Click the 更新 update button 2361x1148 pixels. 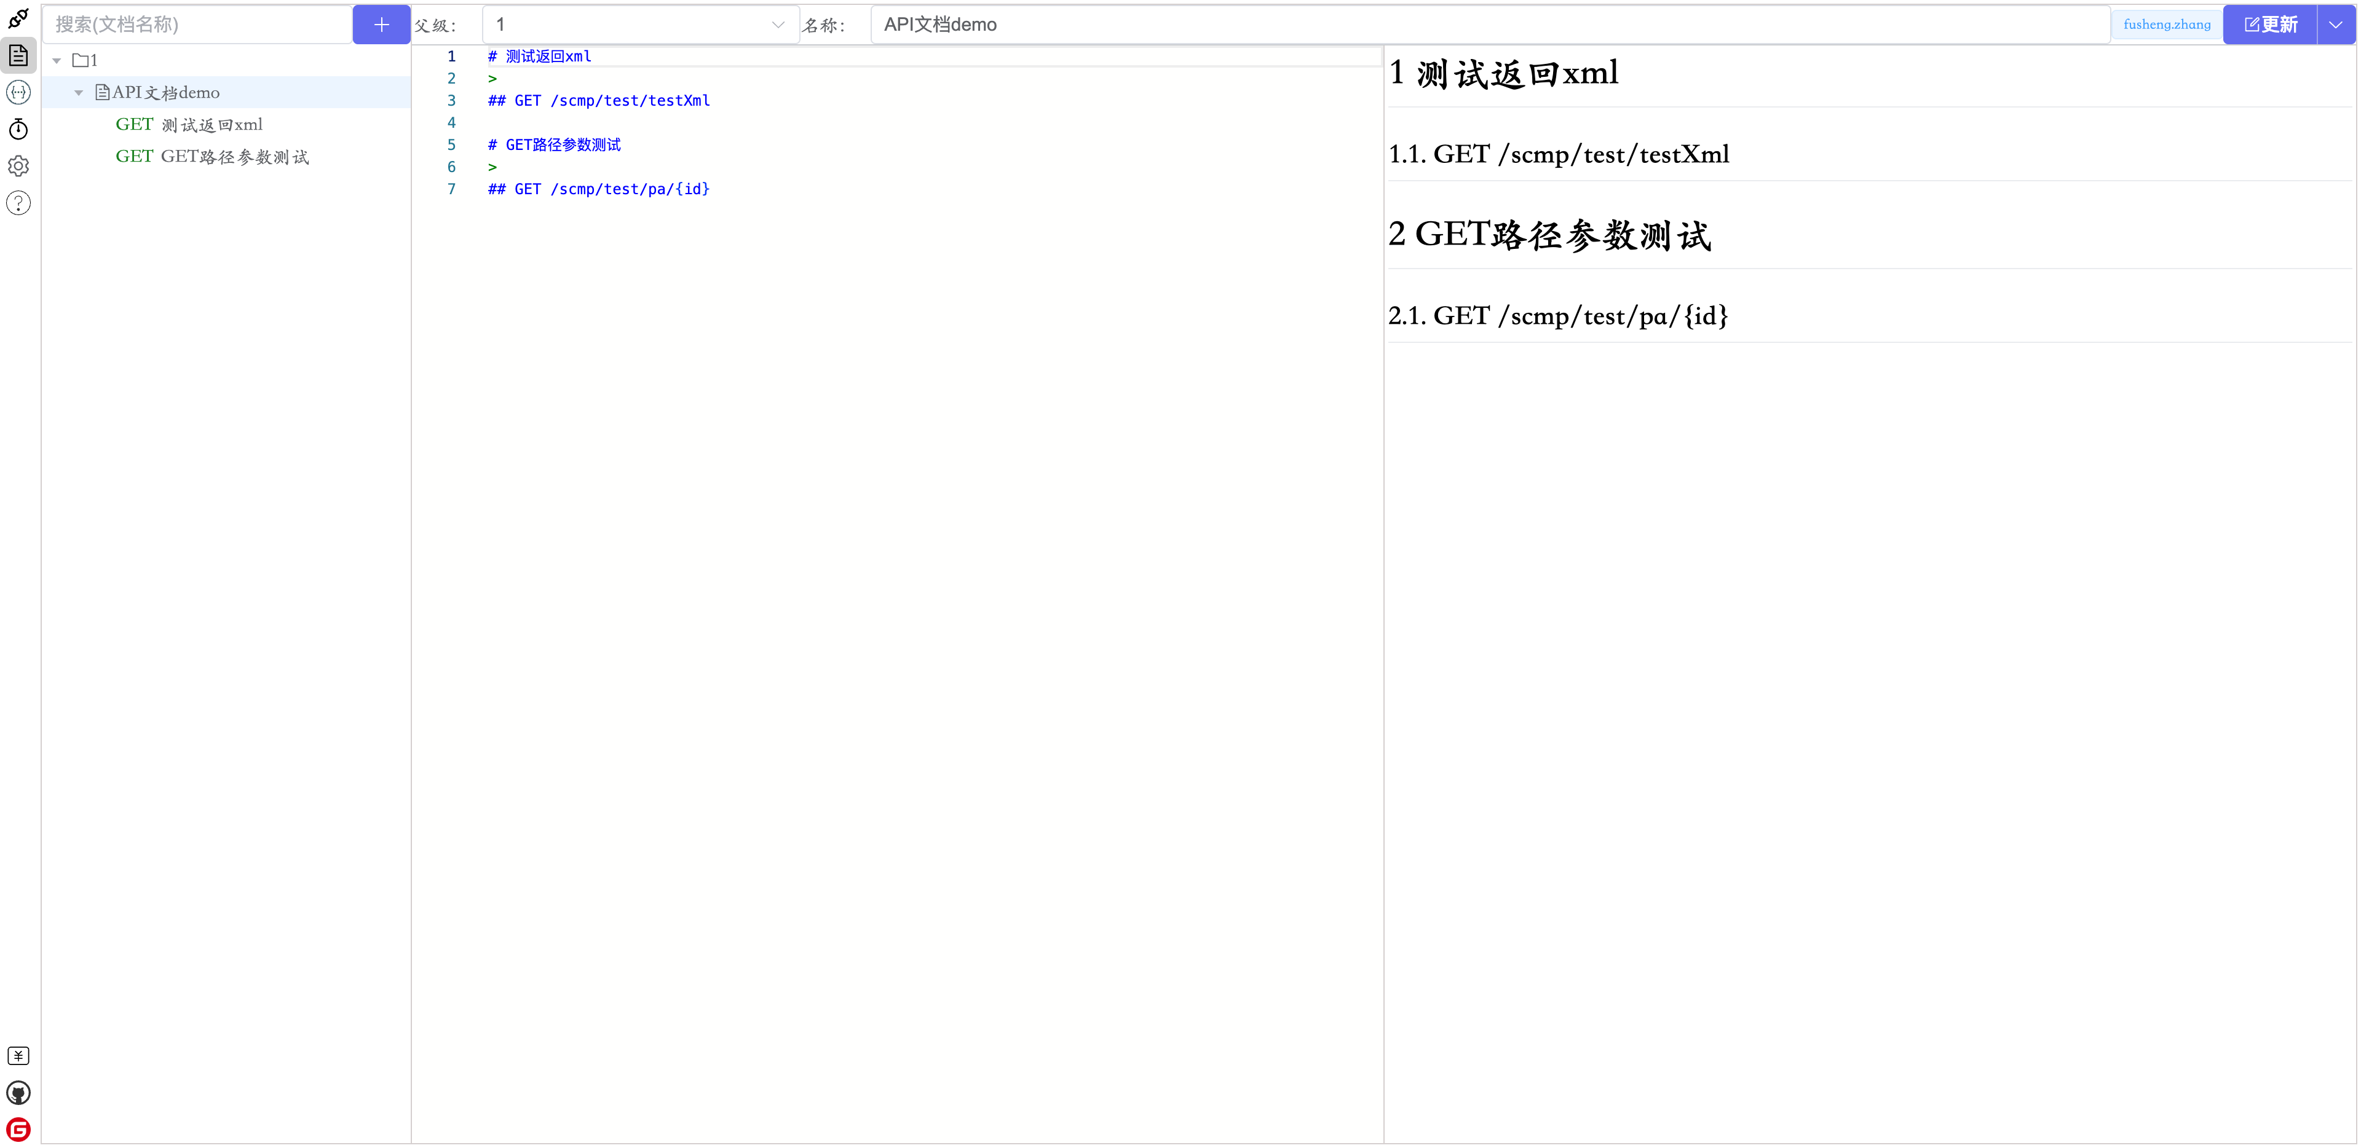click(2270, 25)
